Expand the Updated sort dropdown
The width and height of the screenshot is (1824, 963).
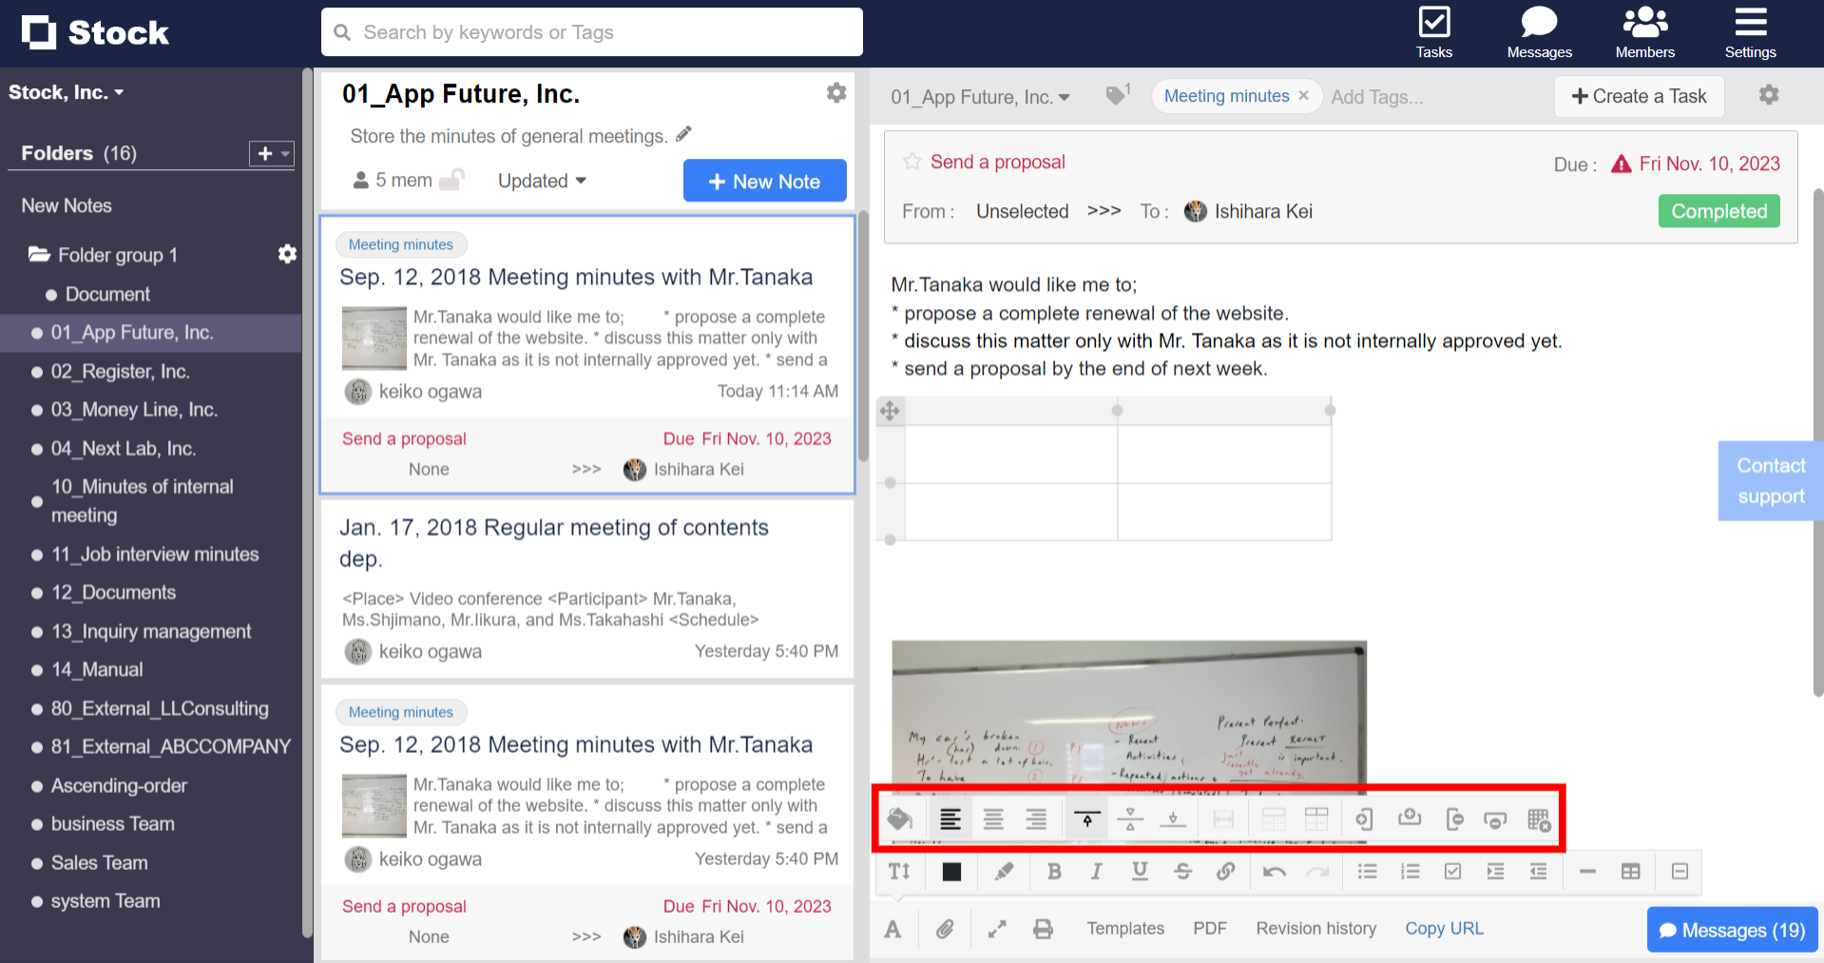542,181
